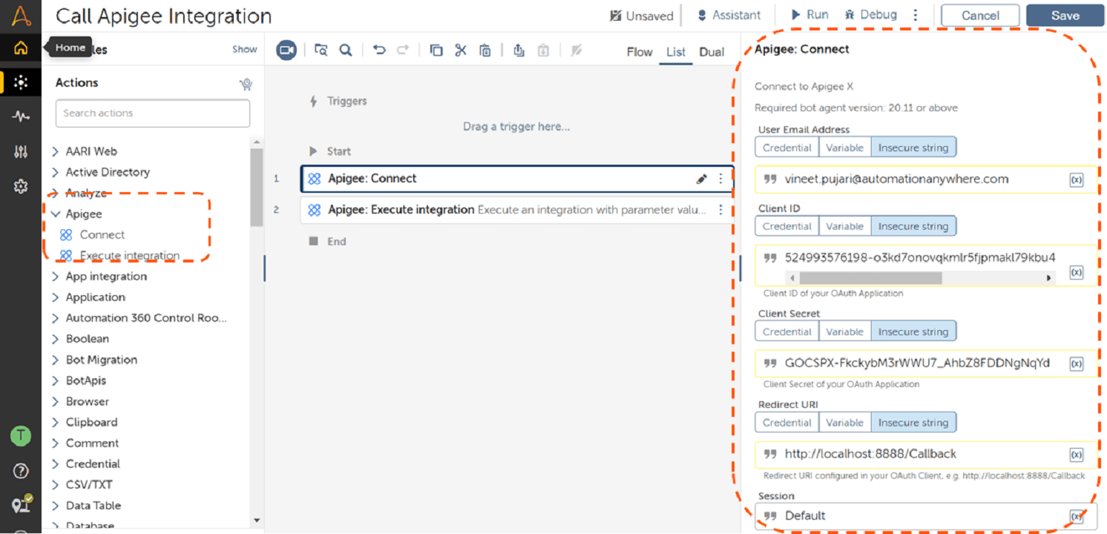Switch to Dual view
The image size is (1107, 534).
point(712,52)
